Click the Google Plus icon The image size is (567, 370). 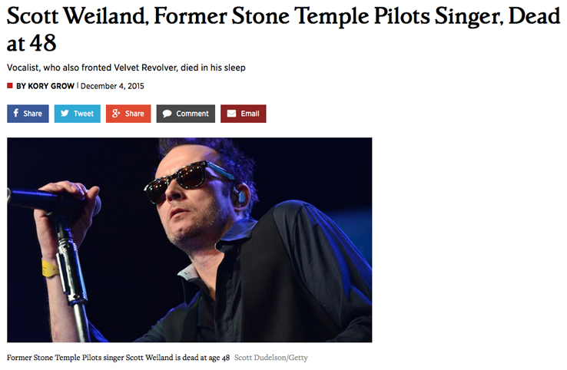(x=116, y=113)
